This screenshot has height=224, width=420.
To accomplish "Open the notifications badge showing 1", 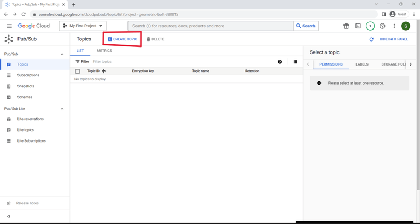I will click(x=370, y=26).
